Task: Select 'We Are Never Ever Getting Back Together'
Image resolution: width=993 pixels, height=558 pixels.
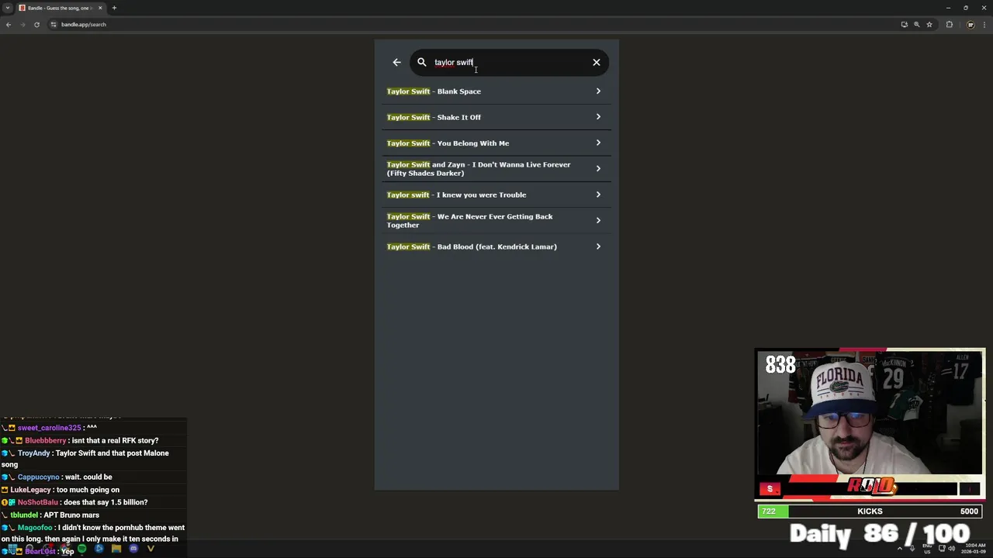Action: (x=496, y=220)
